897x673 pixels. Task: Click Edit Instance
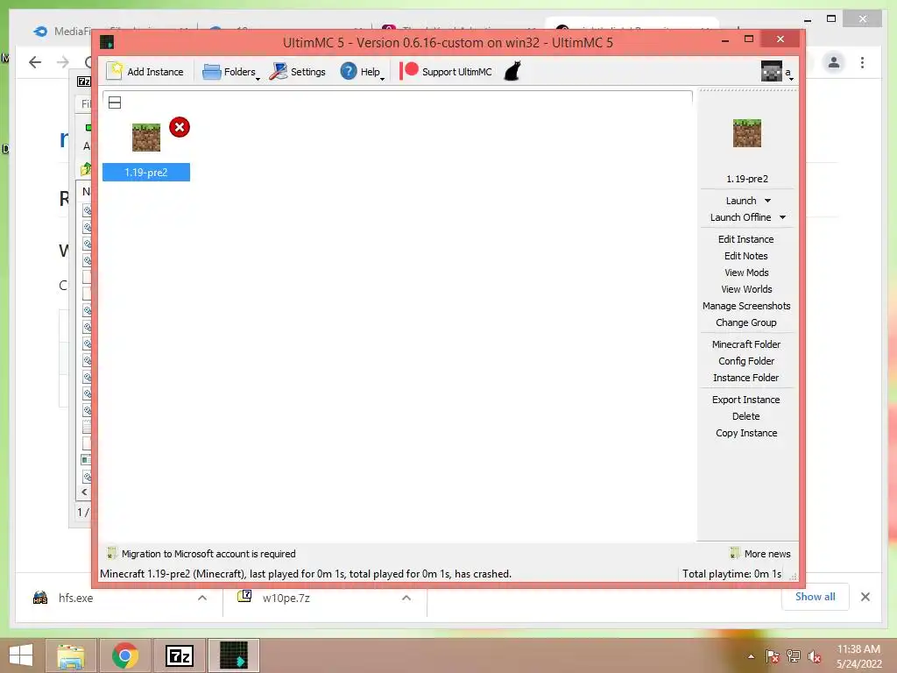click(x=746, y=239)
